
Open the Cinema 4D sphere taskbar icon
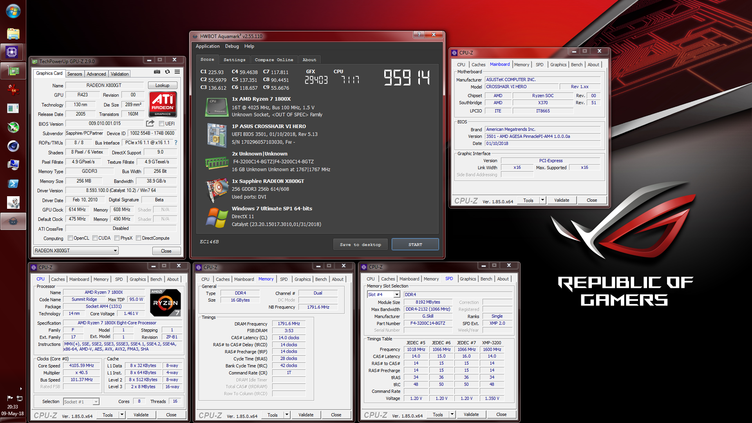pyautogui.click(x=13, y=146)
